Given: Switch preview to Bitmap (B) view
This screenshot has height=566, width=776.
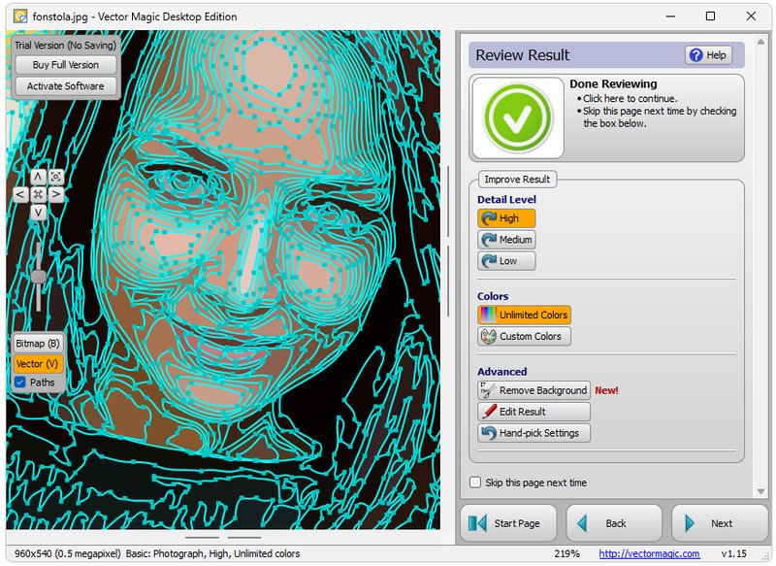Looking at the screenshot, I should [38, 343].
